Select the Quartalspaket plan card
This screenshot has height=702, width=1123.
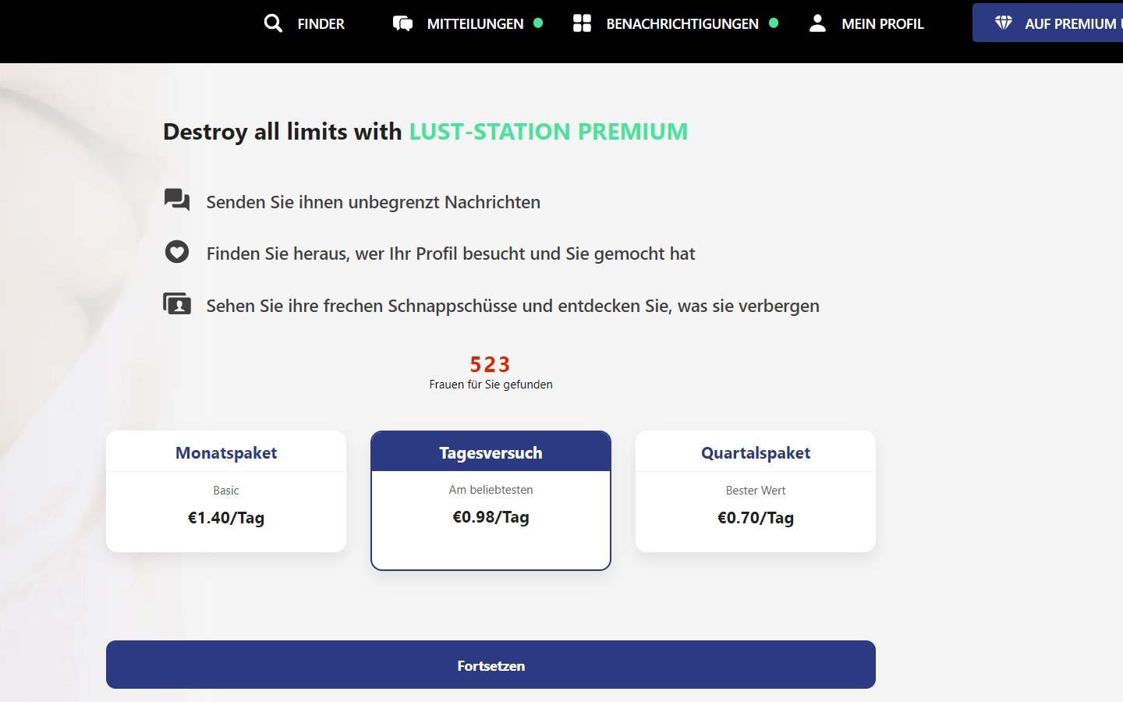(756, 491)
